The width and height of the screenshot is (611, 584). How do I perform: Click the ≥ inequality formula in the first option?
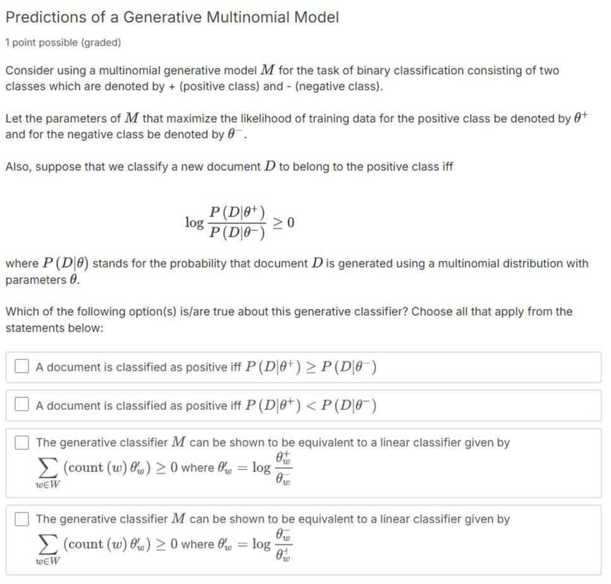click(x=311, y=367)
